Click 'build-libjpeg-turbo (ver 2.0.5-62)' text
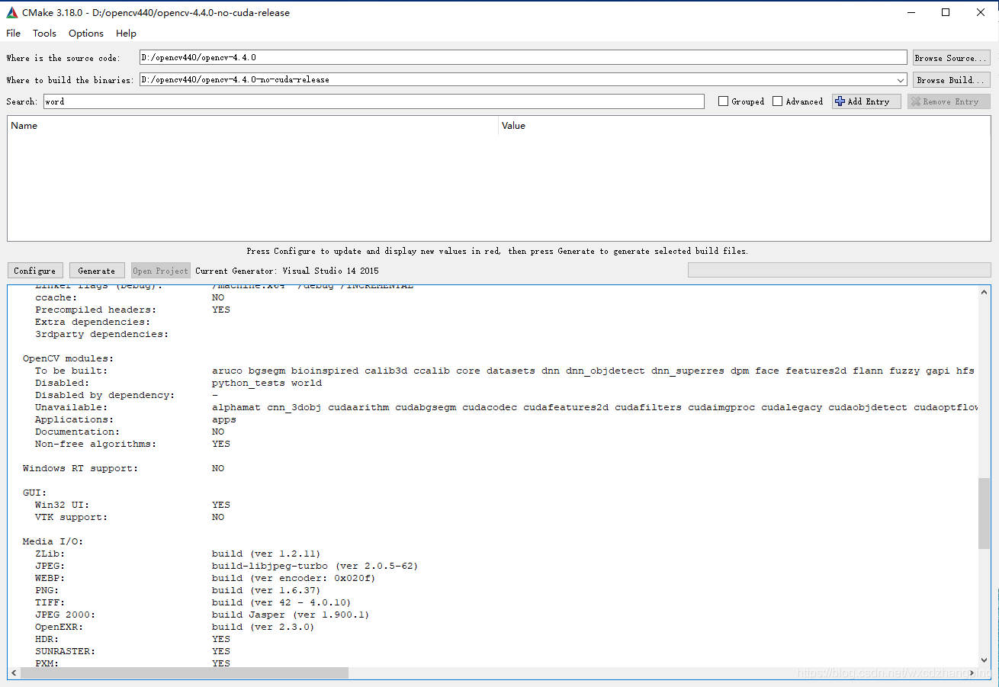 point(315,566)
